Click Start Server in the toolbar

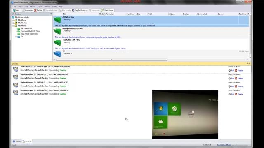click(x=107, y=10)
